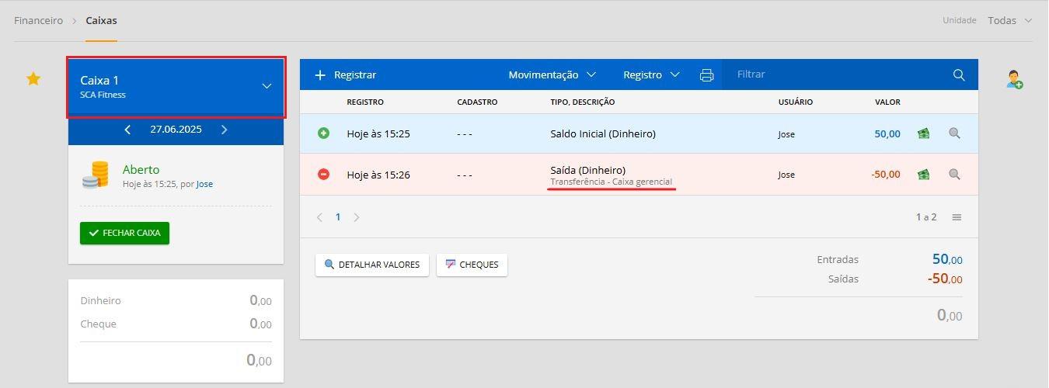Select the Caixas breadcrumb tab
Screen dimensions: 1049x388
coord(101,20)
